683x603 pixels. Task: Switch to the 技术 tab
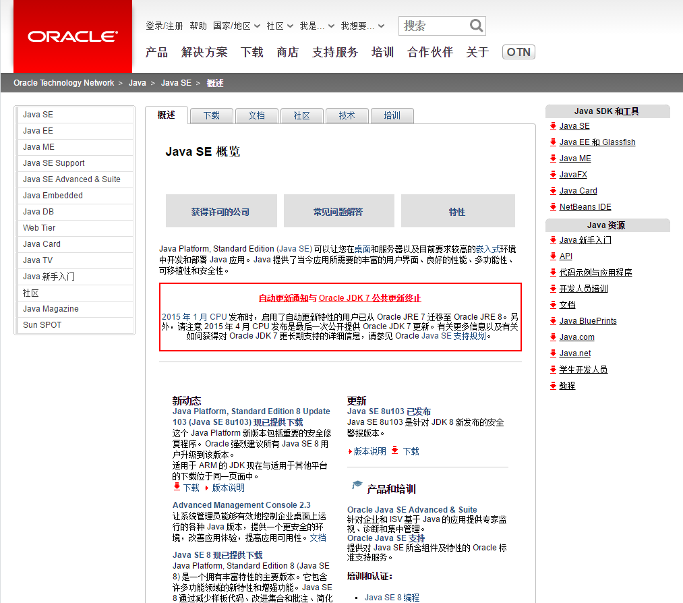tap(347, 116)
